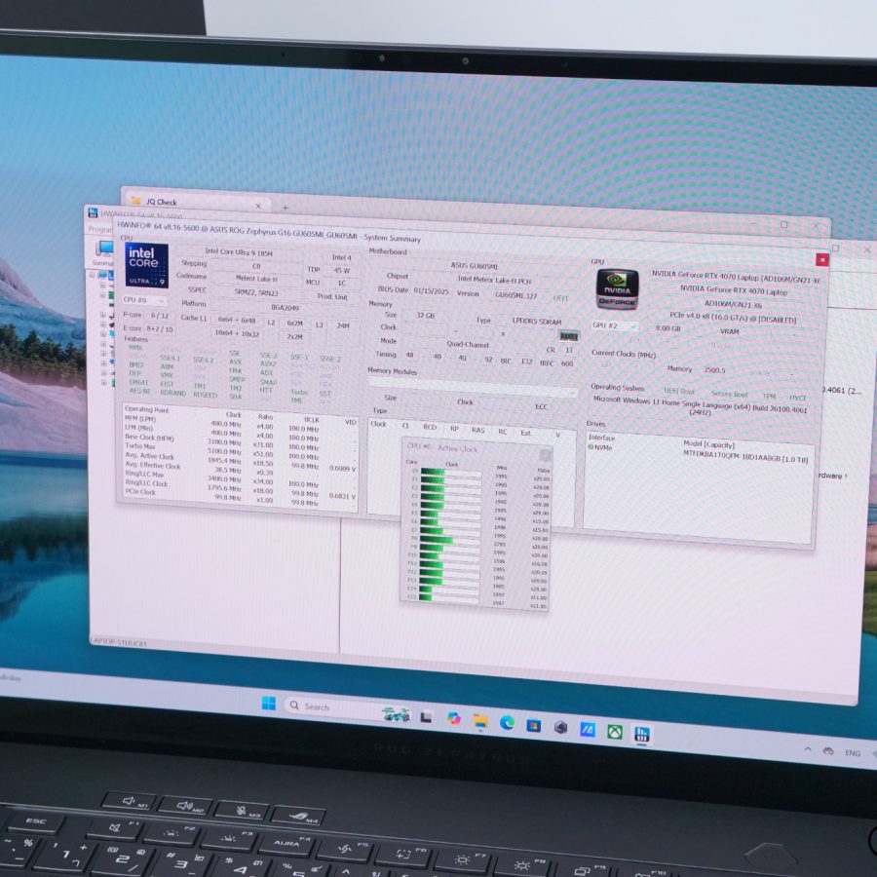Click the "AES-NI" CPU feature

tap(139, 391)
